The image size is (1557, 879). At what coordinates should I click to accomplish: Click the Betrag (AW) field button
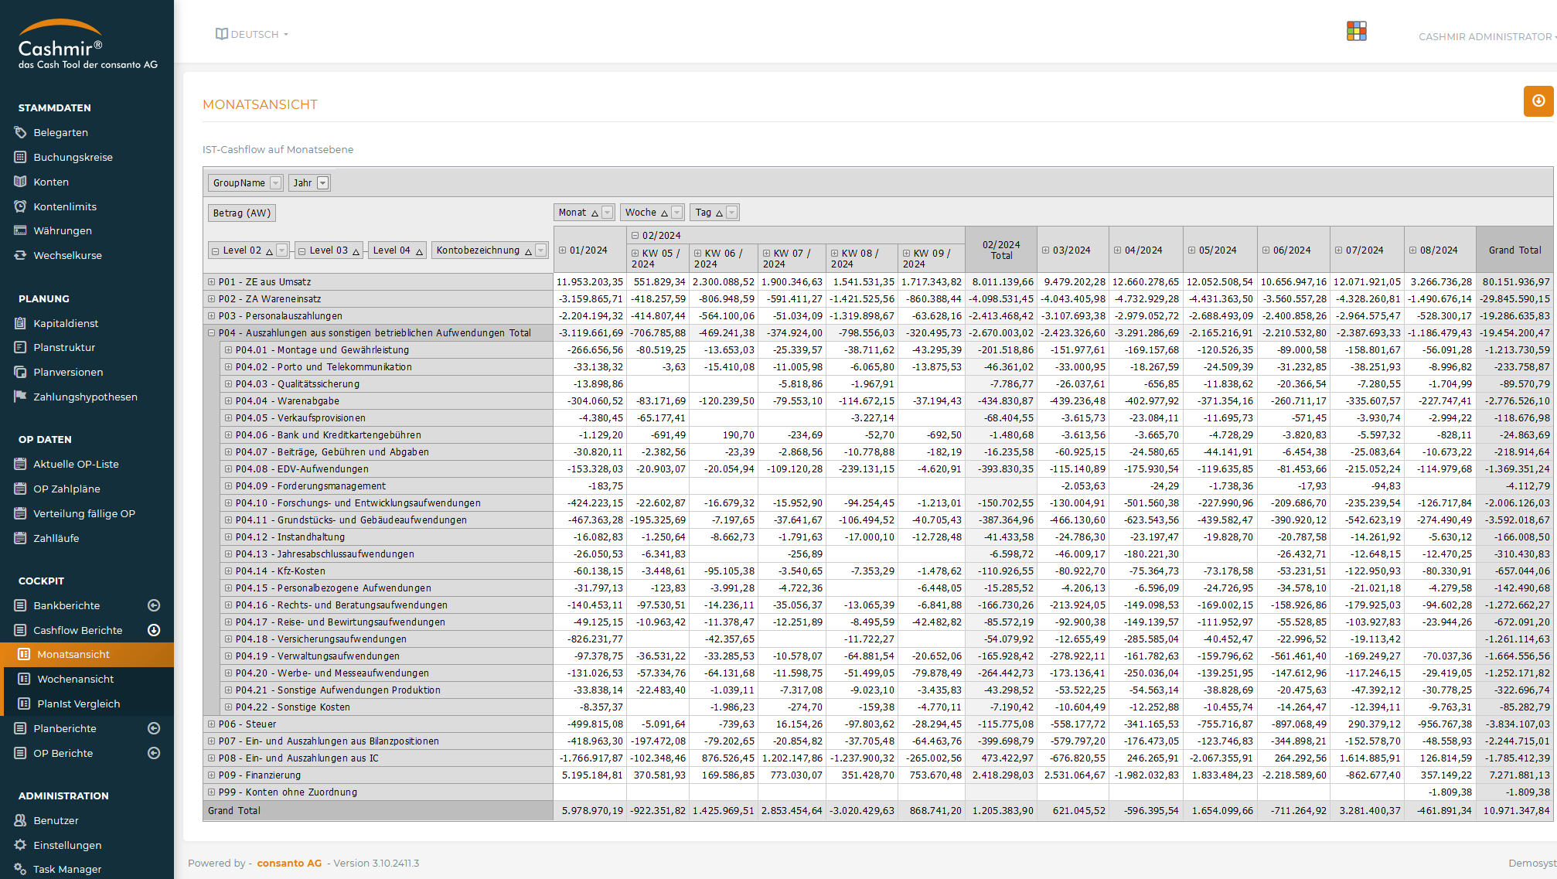(x=242, y=213)
